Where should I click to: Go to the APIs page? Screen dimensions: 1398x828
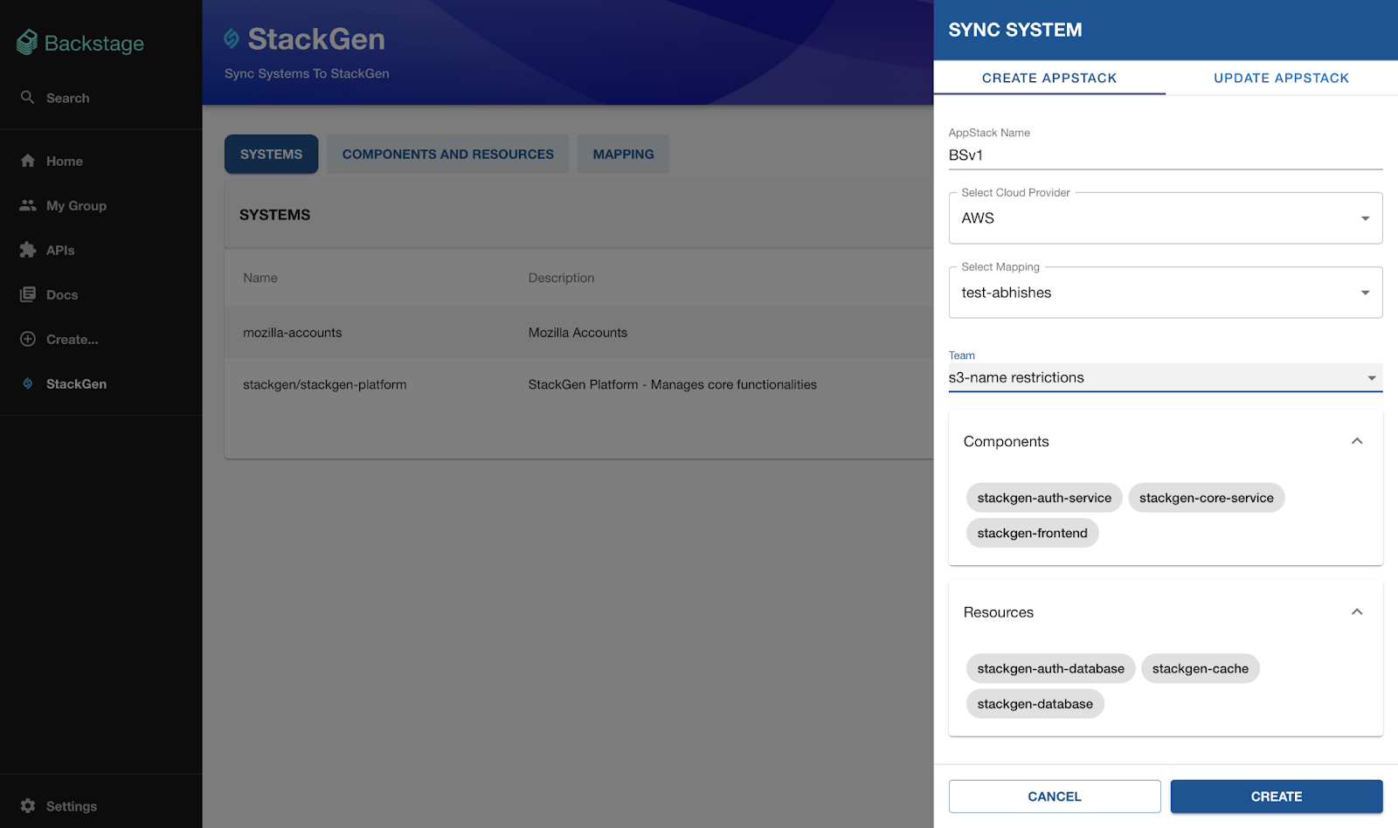100,250
